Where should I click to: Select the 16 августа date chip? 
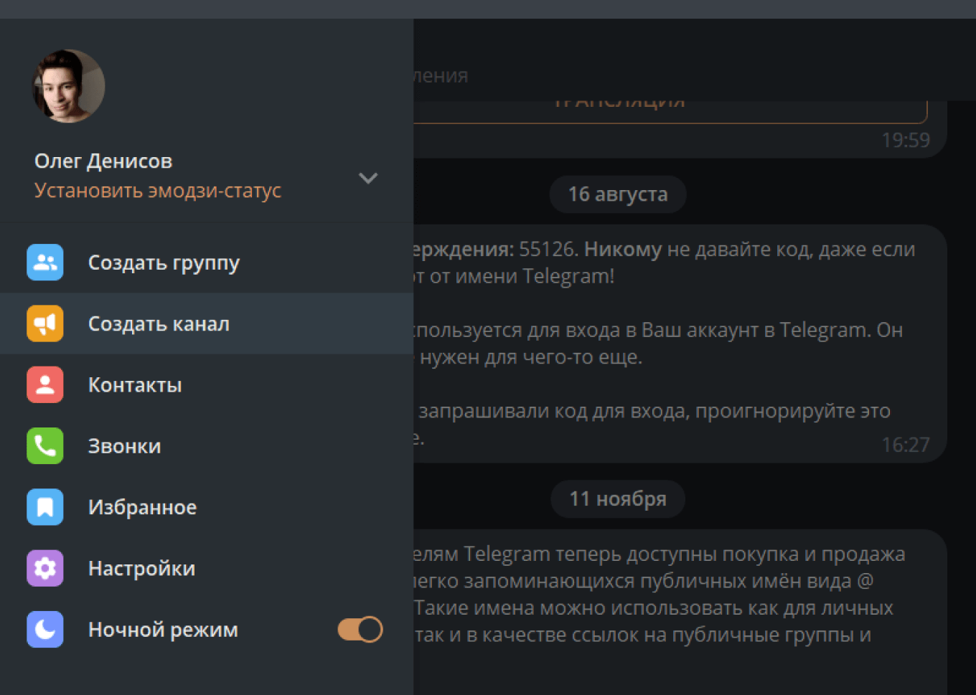pos(617,194)
